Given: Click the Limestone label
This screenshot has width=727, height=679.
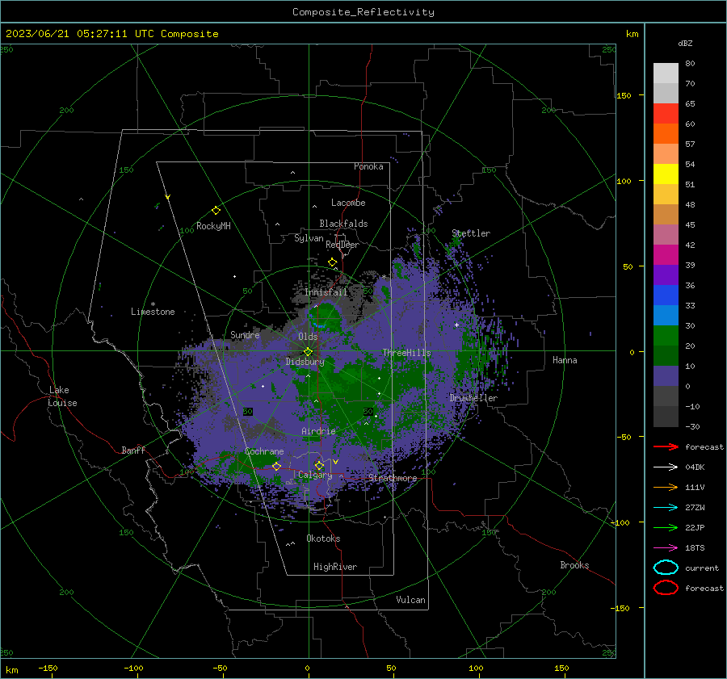Looking at the screenshot, I should [x=153, y=312].
